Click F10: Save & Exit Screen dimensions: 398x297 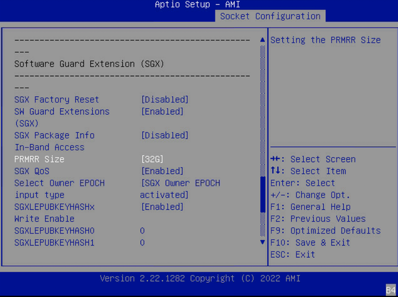(310, 242)
